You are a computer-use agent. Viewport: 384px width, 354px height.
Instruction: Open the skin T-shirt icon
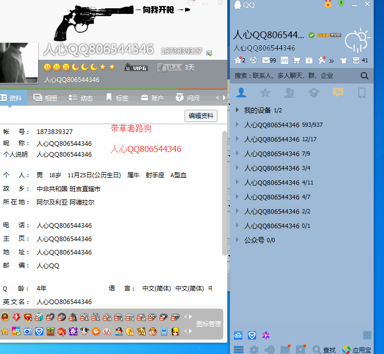click(344, 60)
